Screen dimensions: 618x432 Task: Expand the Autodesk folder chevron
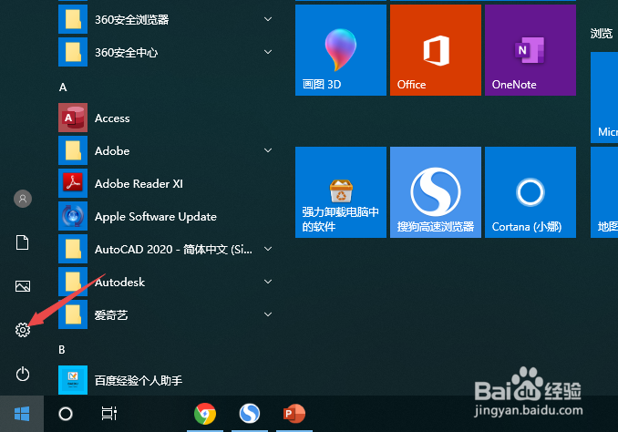pyautogui.click(x=268, y=282)
